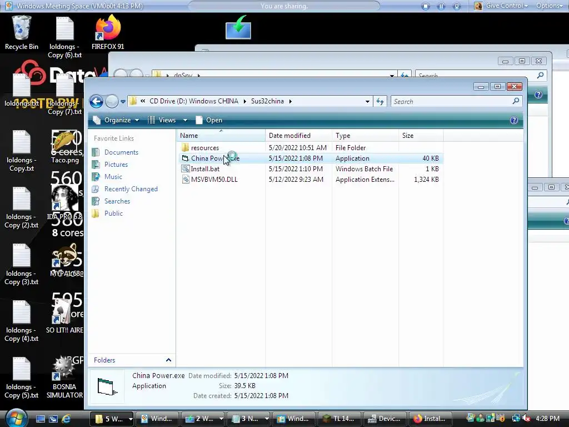Sort by the Size column header

coord(421,136)
